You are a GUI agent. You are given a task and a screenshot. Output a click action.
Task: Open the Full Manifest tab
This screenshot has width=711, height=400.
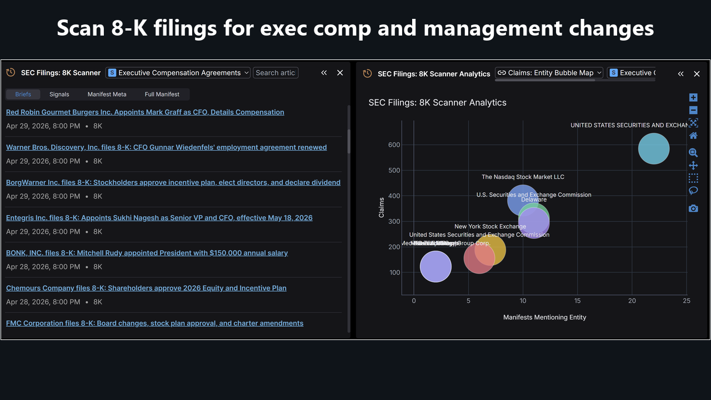(162, 94)
